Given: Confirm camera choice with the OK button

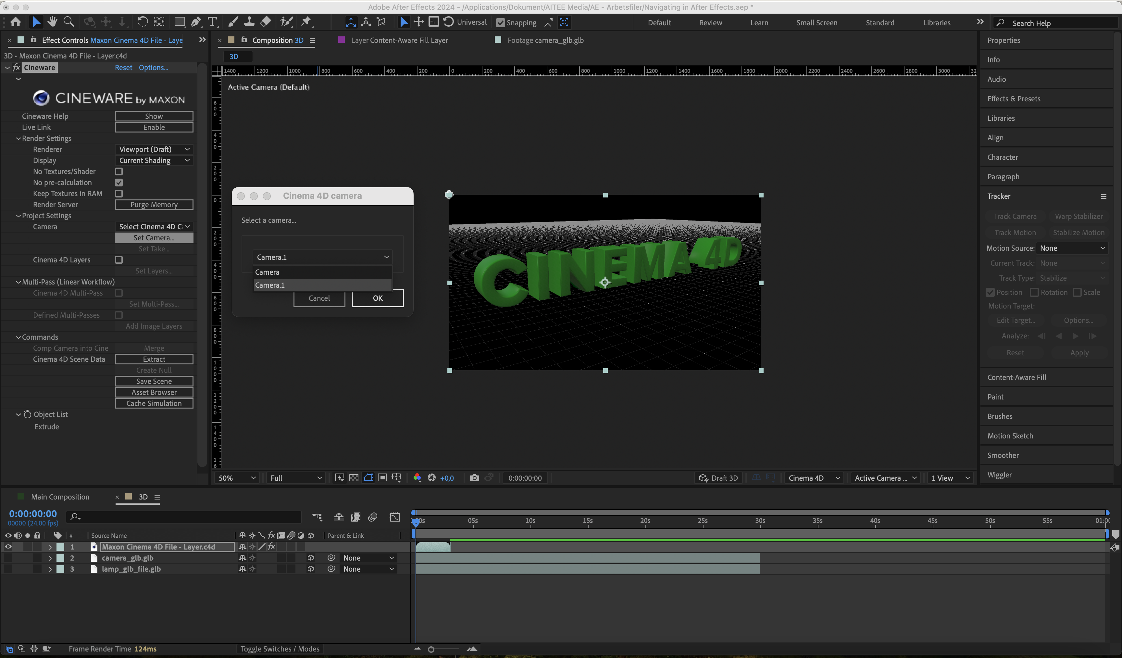Looking at the screenshot, I should (x=377, y=298).
